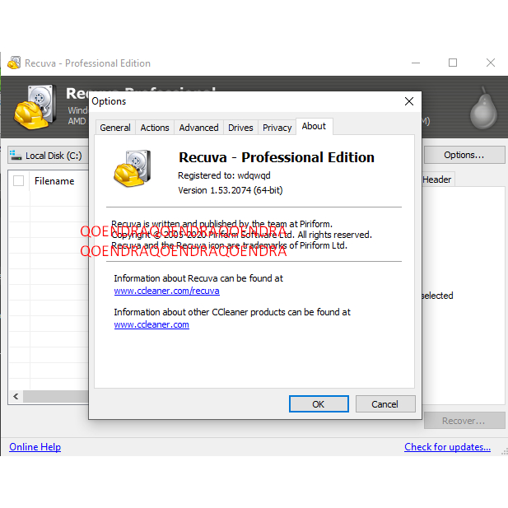Open the www.ccleaner.com/recuva link

tap(166, 291)
